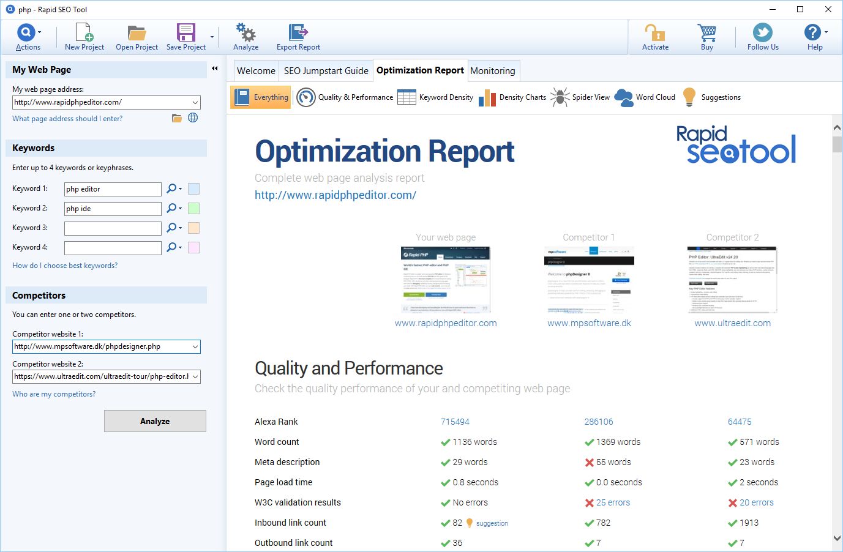Browse for a local file folder icon
This screenshot has height=552, width=843.
pos(177,118)
